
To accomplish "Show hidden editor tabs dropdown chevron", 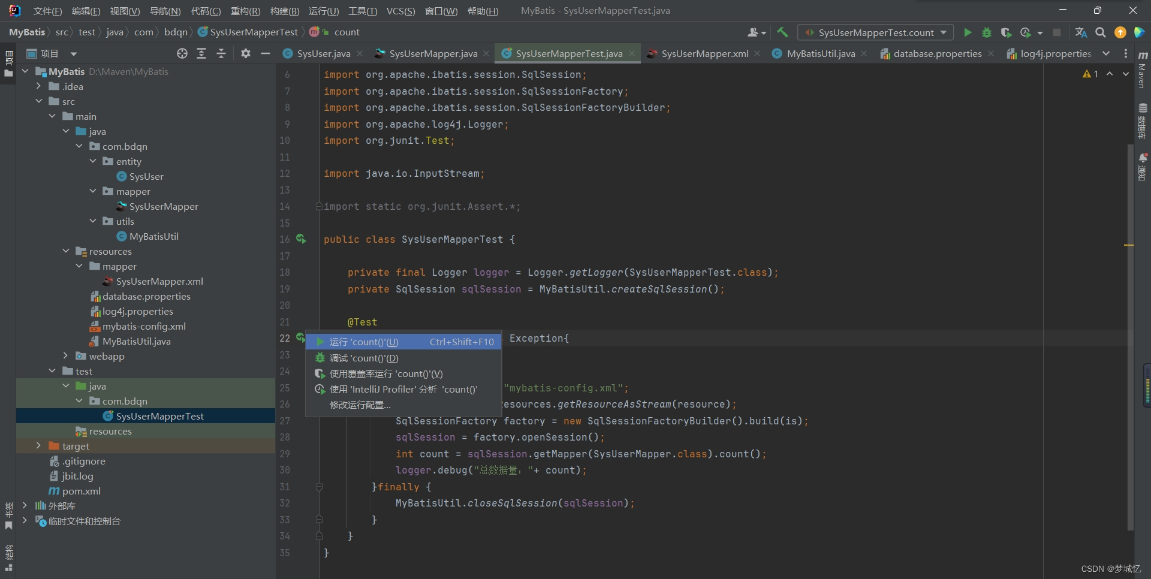I will pos(1106,53).
